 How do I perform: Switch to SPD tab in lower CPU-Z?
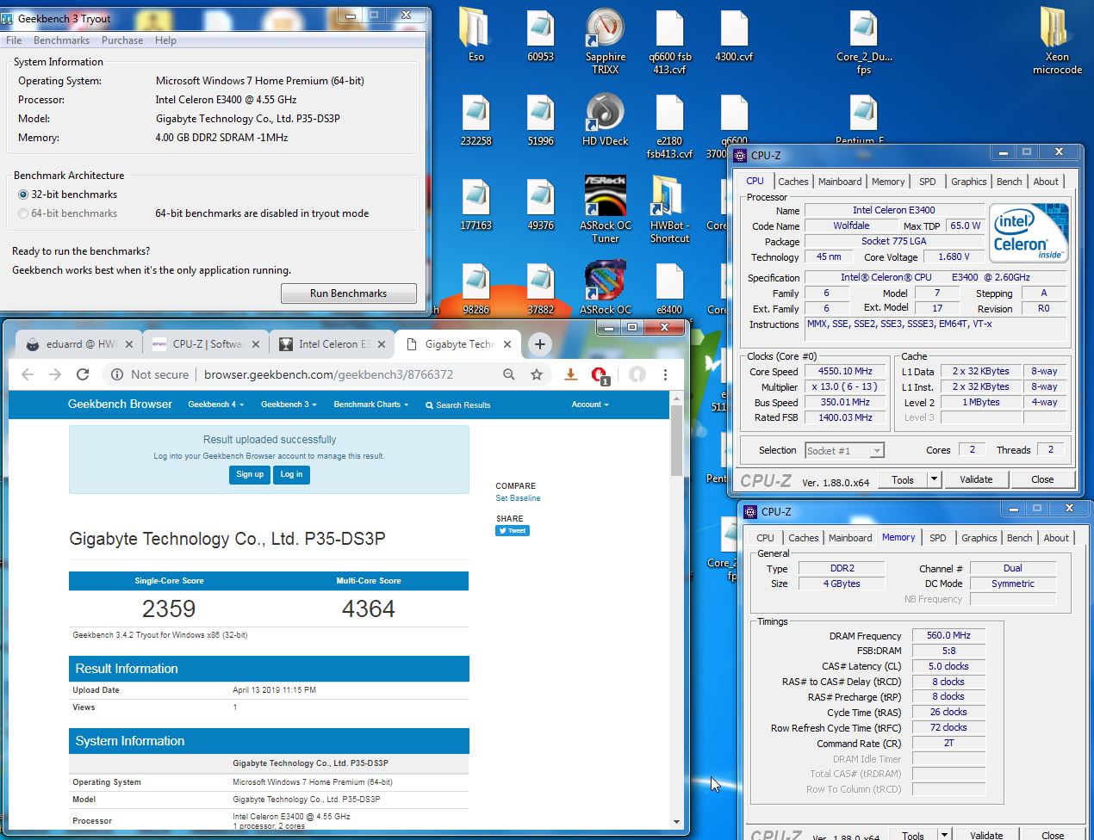(x=938, y=538)
